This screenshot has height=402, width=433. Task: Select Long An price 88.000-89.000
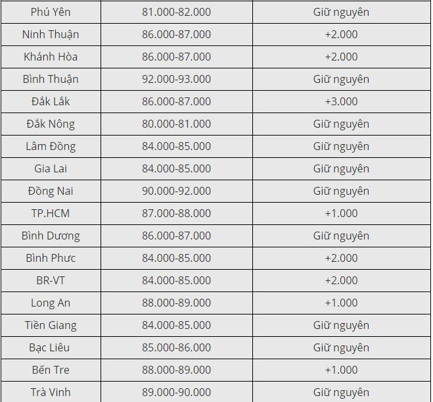point(177,303)
